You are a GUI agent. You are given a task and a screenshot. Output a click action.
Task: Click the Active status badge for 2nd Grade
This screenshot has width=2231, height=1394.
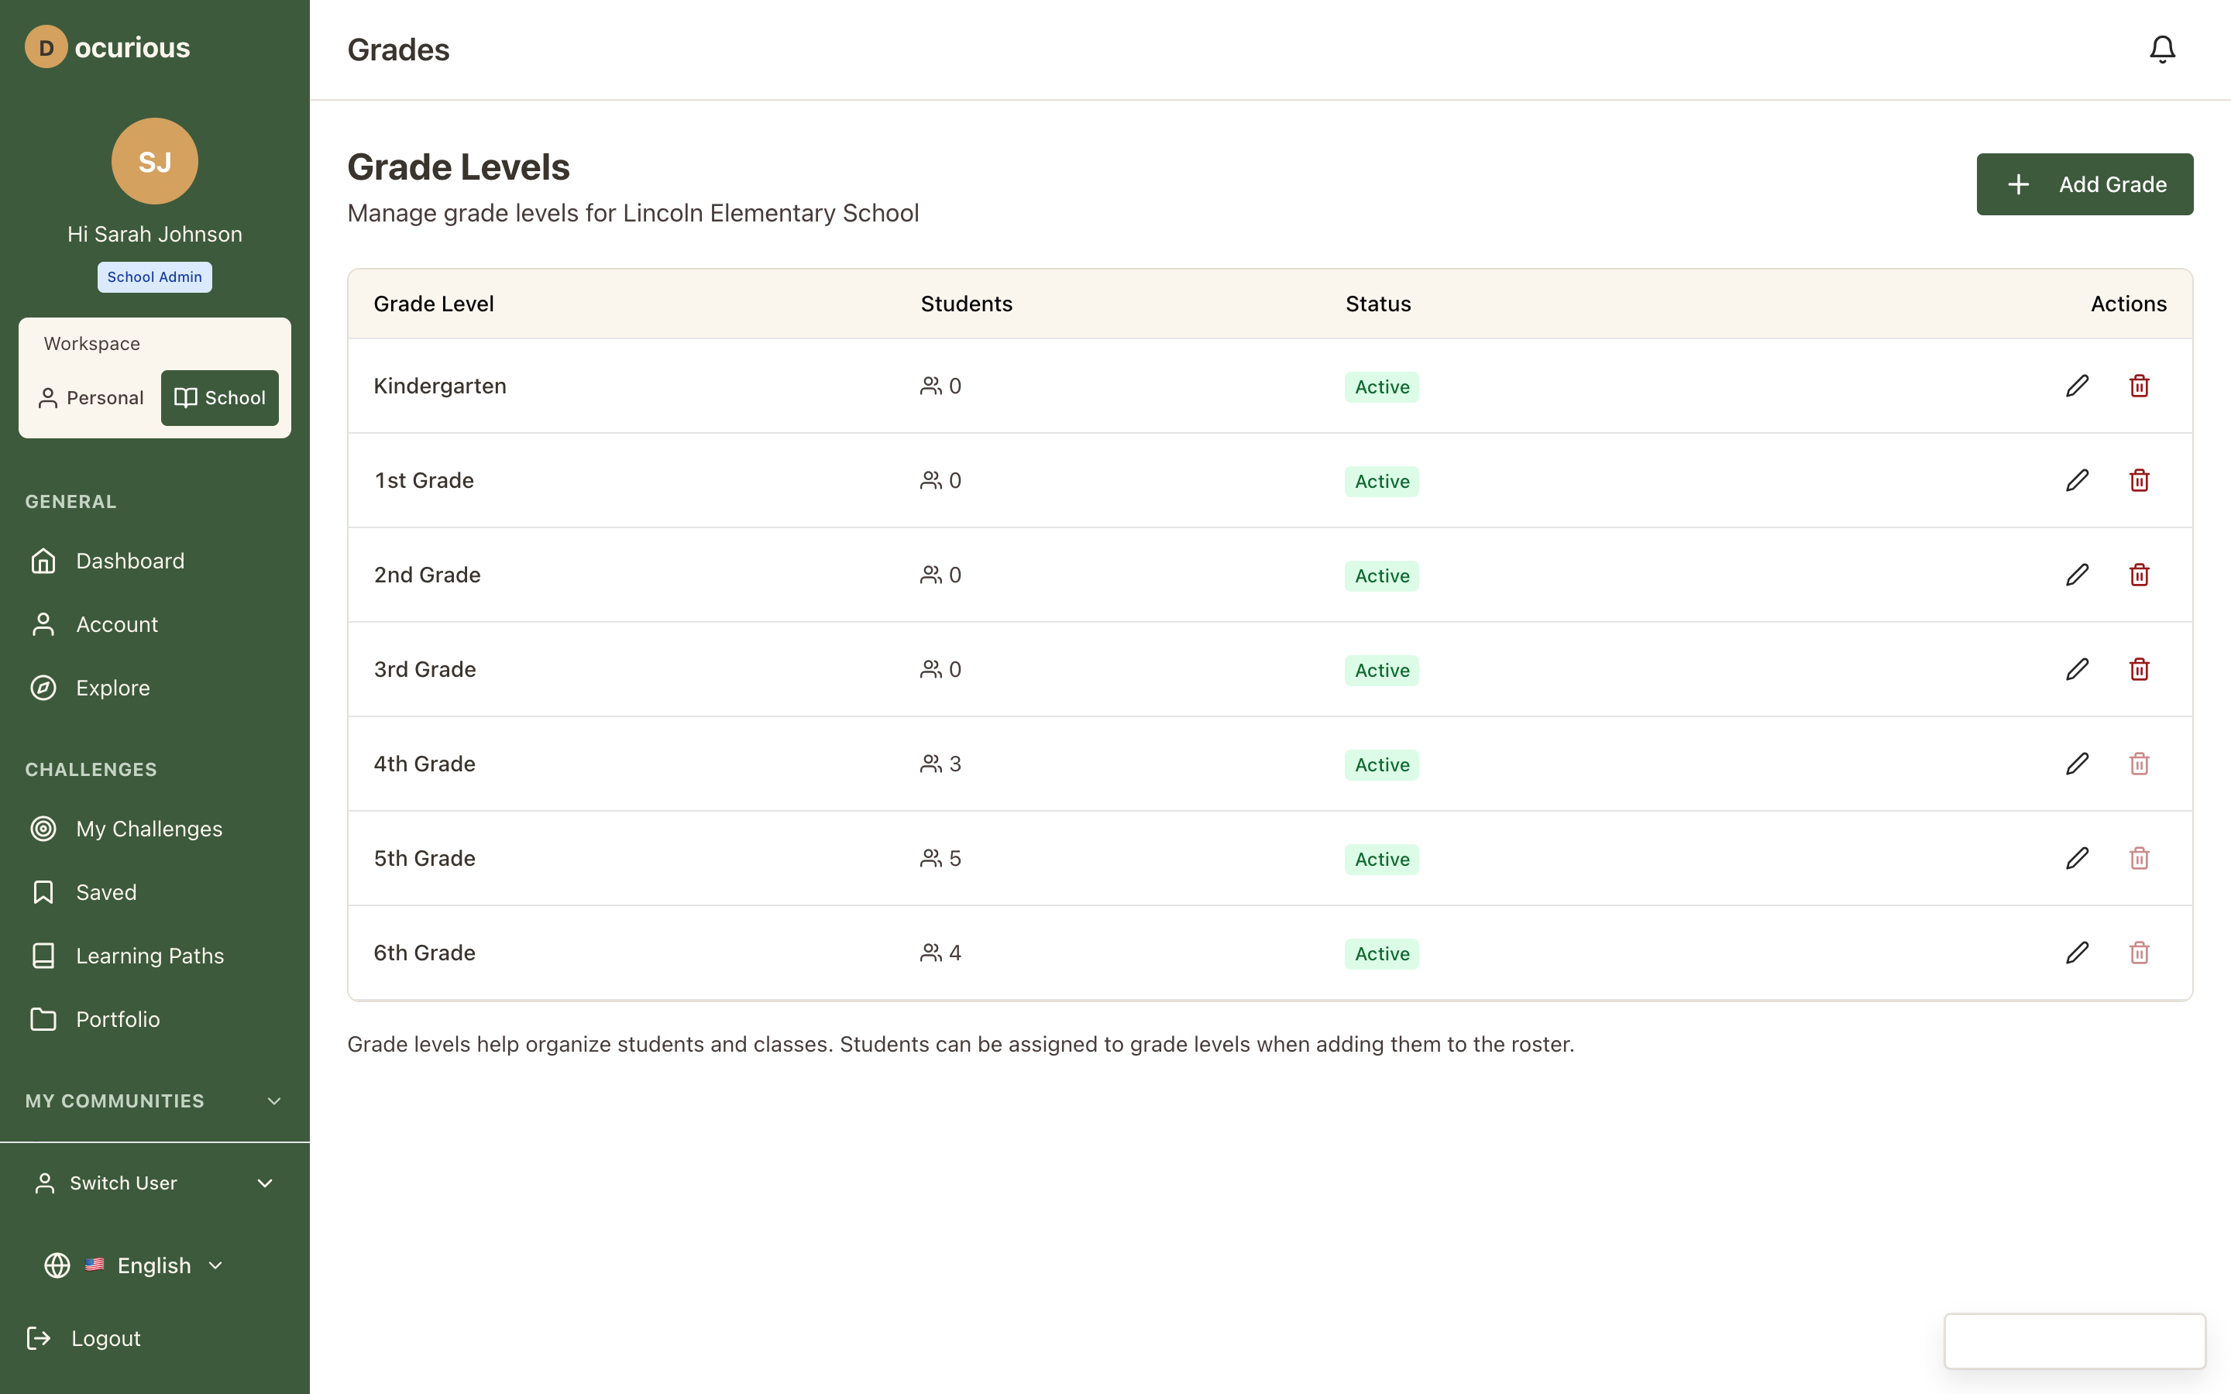[1380, 575]
